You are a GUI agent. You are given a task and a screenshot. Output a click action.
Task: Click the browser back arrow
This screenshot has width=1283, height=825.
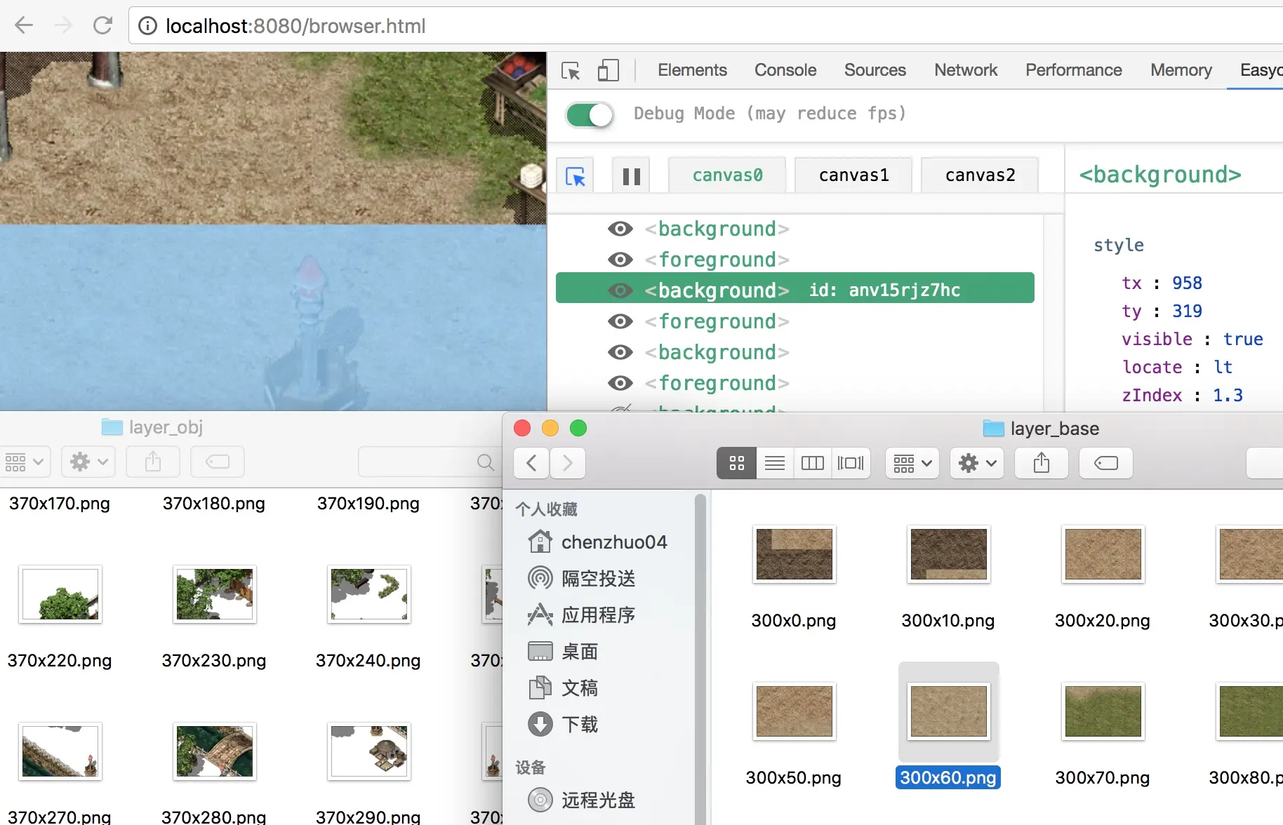tap(24, 26)
